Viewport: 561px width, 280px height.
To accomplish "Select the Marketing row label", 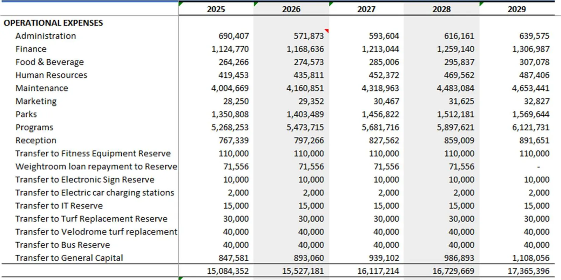I will pos(36,101).
